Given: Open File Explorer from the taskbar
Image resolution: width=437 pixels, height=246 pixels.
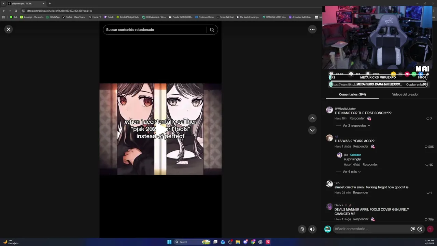Looking at the screenshot, I should tap(238, 242).
